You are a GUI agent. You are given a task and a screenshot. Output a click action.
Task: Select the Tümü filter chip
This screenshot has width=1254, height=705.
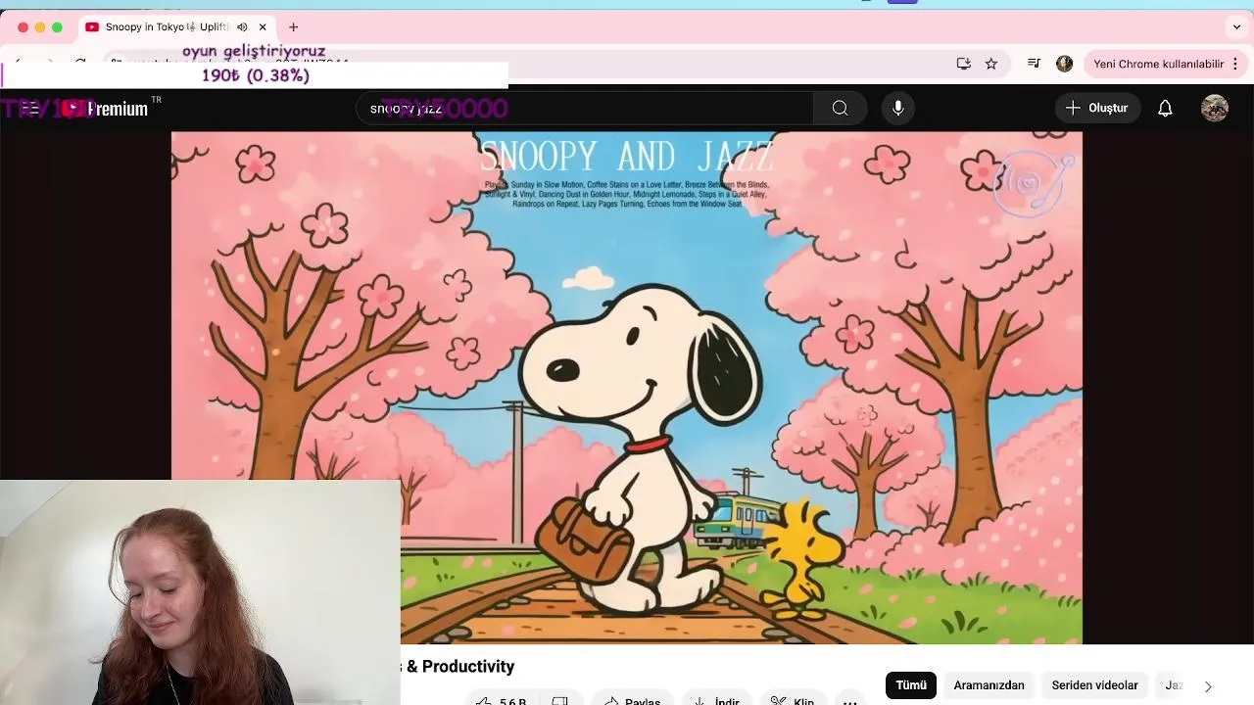click(x=910, y=685)
